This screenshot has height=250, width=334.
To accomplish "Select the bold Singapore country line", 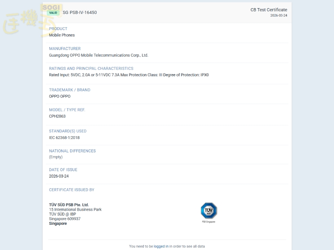I will [x=58, y=224].
